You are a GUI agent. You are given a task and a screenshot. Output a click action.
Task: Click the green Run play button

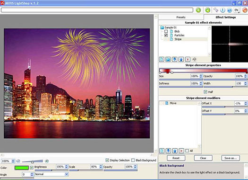click(198, 10)
